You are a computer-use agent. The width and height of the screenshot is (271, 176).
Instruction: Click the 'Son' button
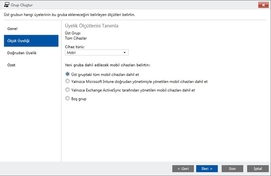coord(232,169)
